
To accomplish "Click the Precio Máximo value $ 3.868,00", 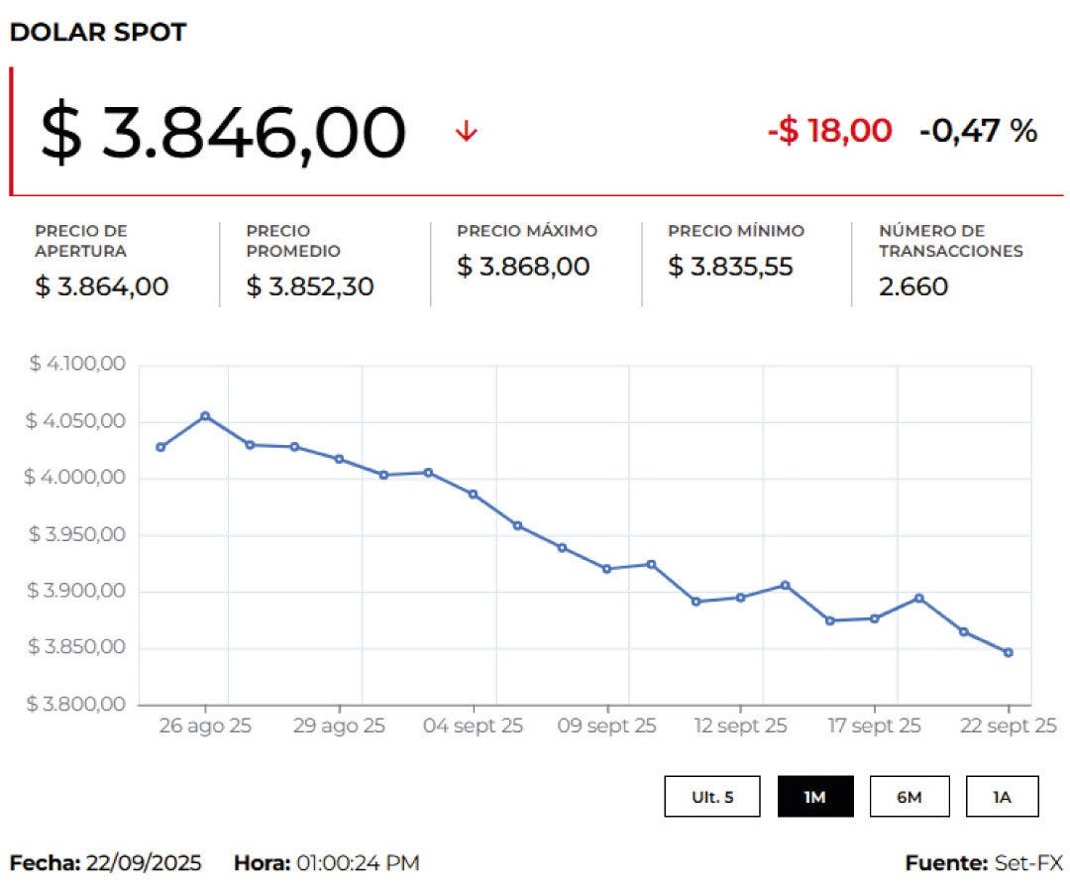I will pos(523,267).
